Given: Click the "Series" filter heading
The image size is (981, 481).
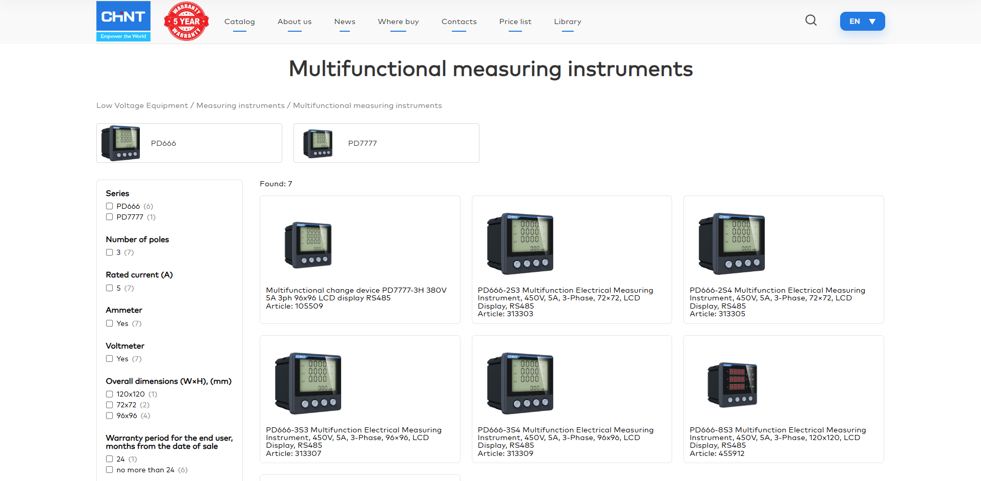Looking at the screenshot, I should pos(117,193).
